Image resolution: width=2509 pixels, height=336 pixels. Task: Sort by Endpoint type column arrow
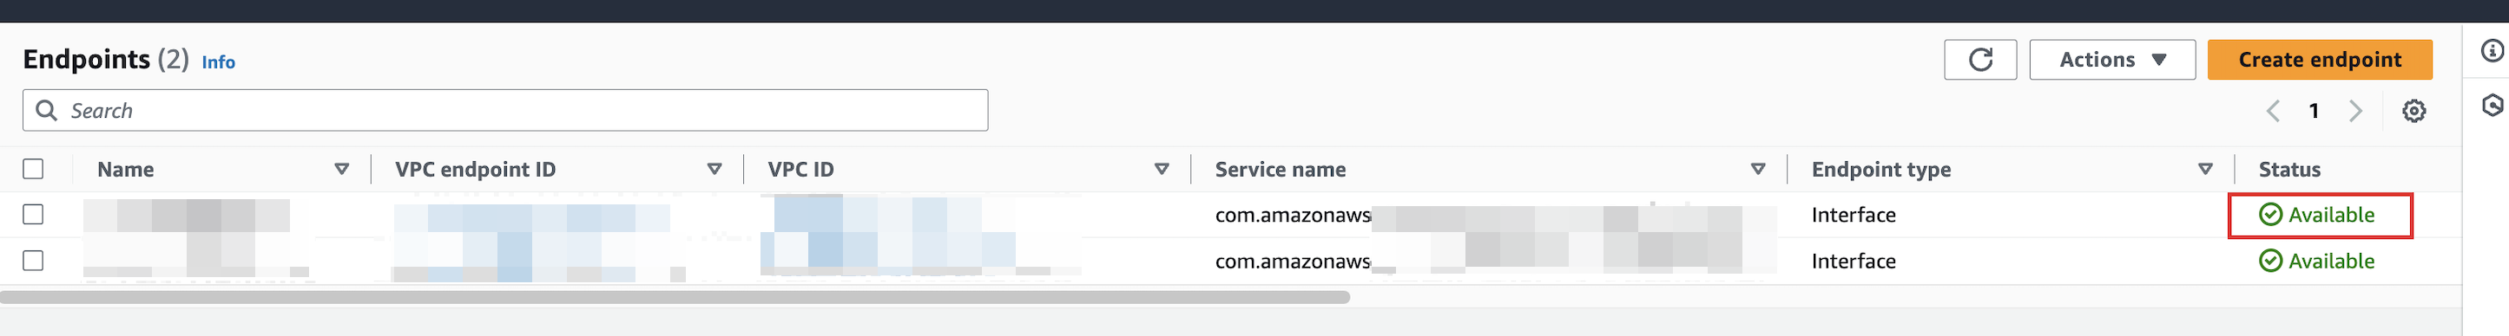(2204, 169)
